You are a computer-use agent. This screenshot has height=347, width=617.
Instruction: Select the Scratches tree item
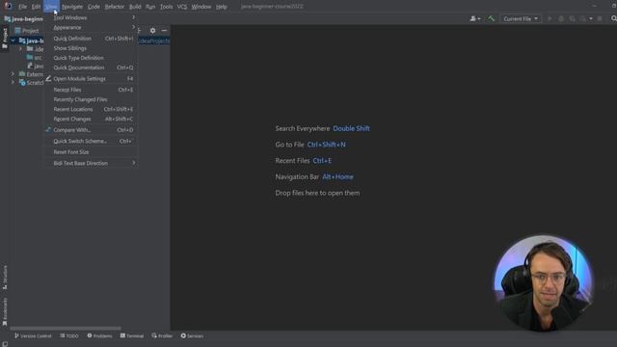point(31,83)
